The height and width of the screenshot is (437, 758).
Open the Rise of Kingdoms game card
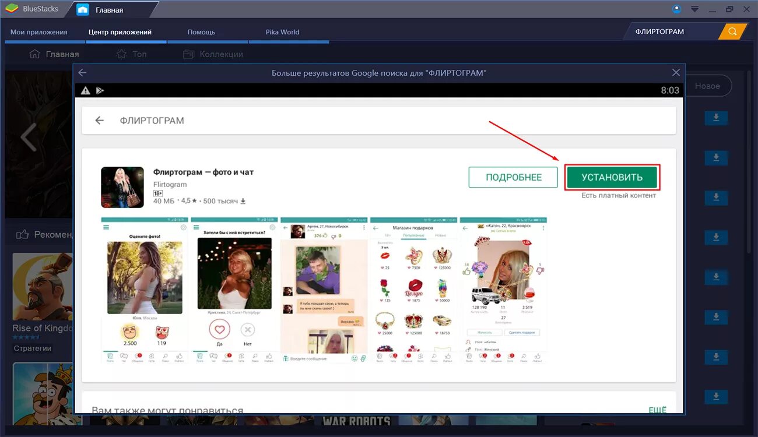pos(42,302)
